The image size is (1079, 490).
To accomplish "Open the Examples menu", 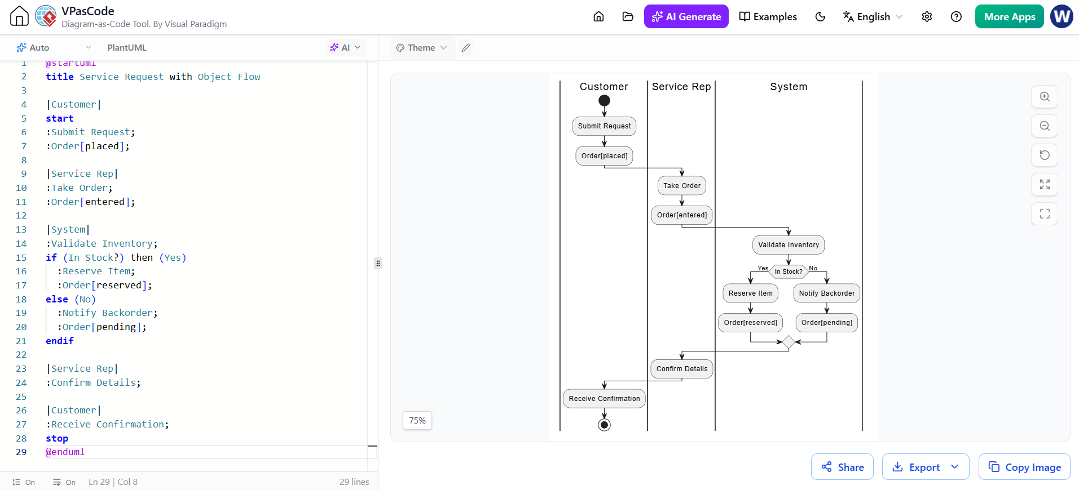I will (x=768, y=16).
